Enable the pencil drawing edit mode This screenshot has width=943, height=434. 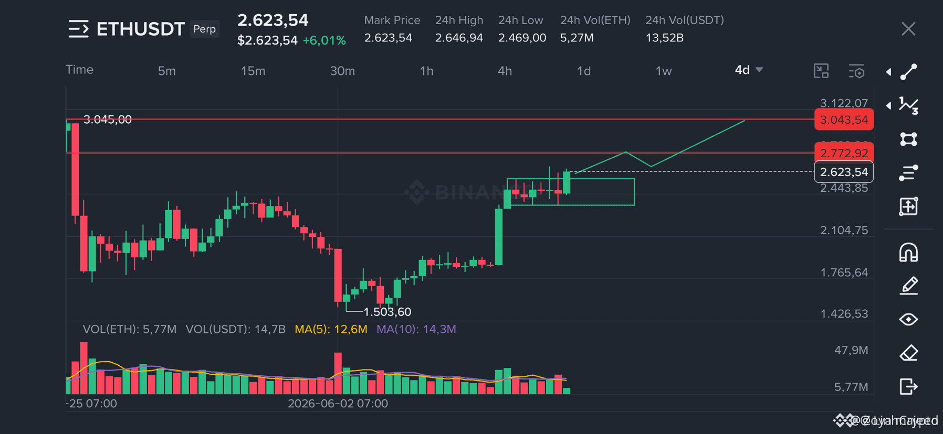point(908,286)
